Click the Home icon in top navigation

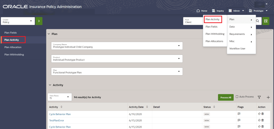click(198, 11)
